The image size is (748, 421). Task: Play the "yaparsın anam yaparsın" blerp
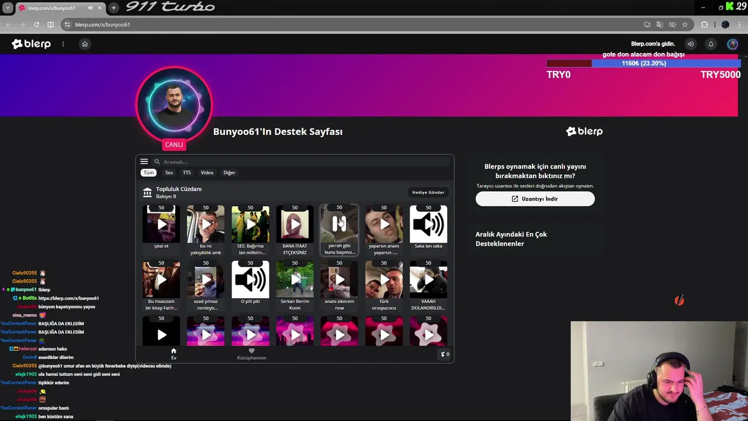point(384,223)
